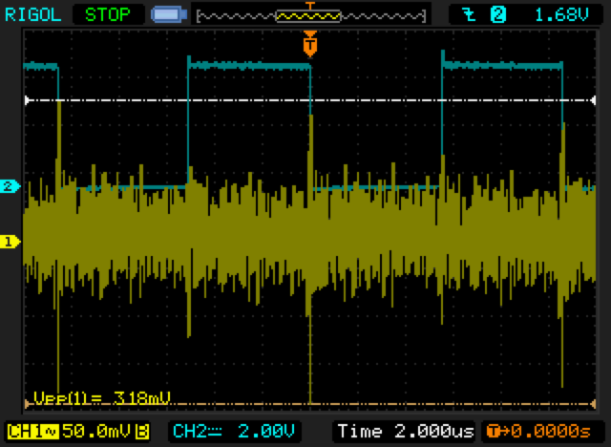Click the cyan channel 2 ground marker
This screenshot has width=611, height=447.
coord(11,186)
